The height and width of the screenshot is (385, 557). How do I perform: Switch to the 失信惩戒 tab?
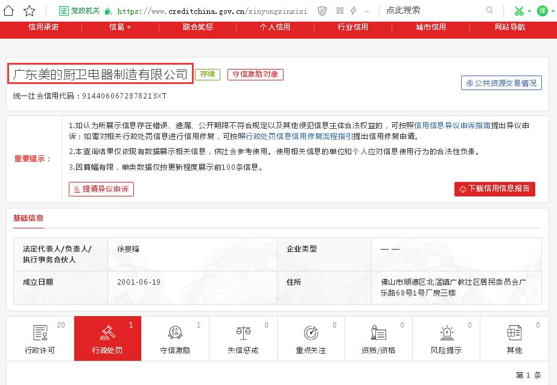pos(243,338)
